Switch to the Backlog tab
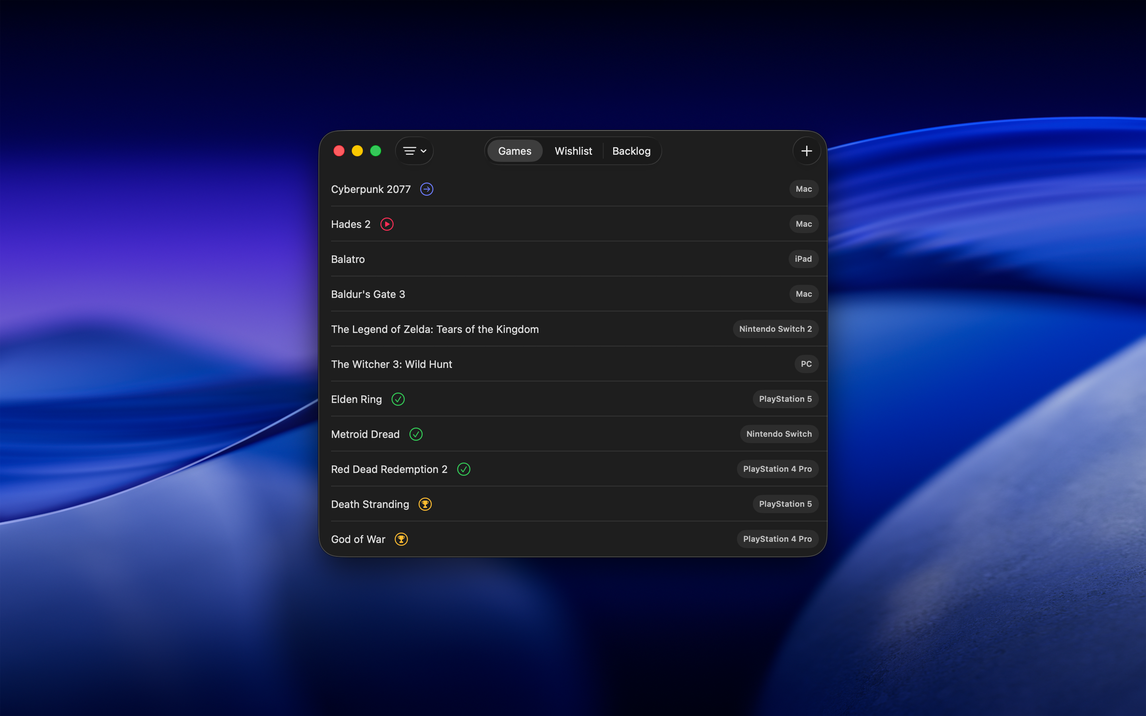The image size is (1146, 716). click(x=631, y=151)
